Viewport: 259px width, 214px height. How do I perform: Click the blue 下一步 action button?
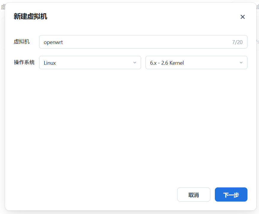[231, 194]
